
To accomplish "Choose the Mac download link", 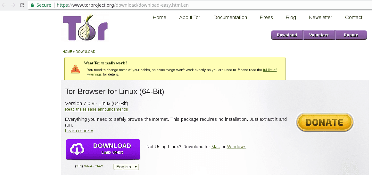I will coord(216,147).
